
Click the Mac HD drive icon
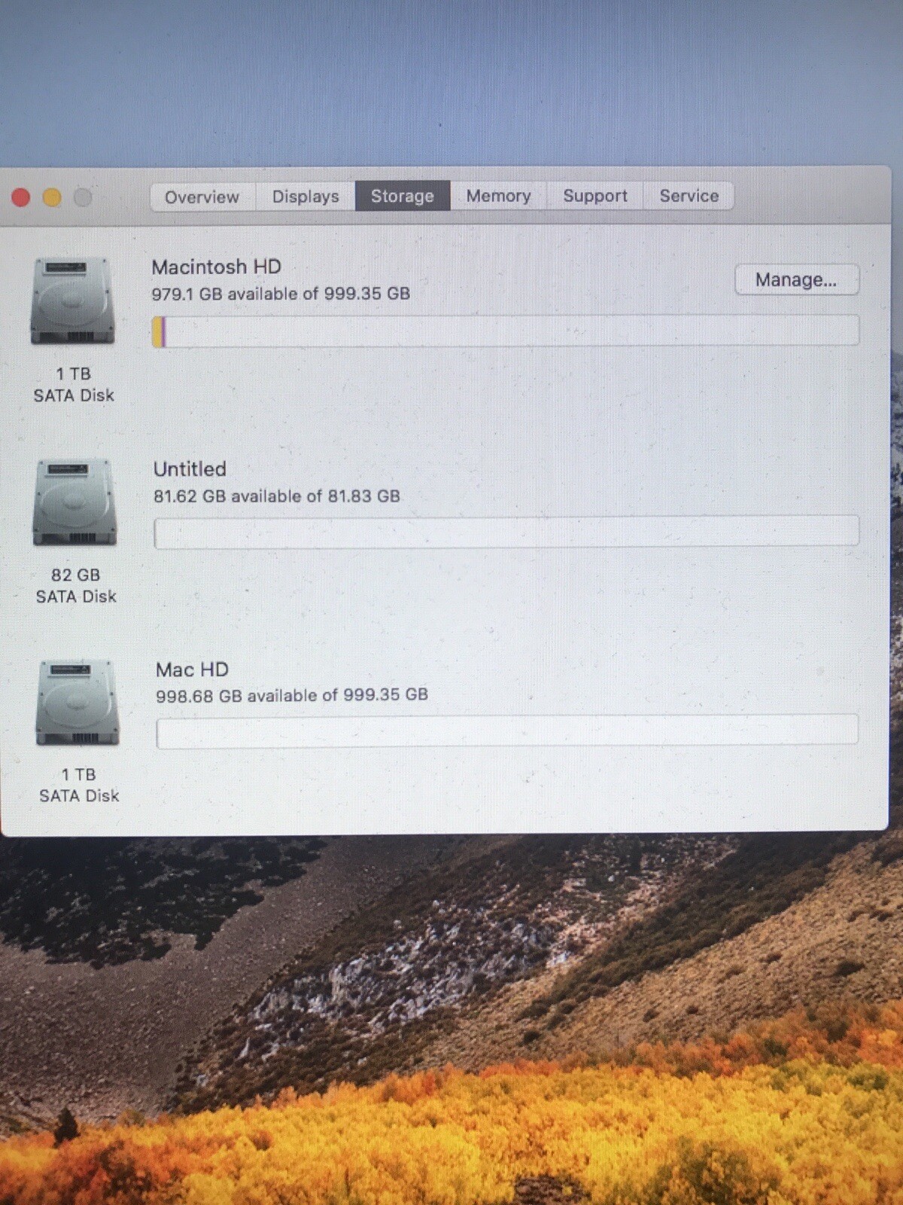78,703
